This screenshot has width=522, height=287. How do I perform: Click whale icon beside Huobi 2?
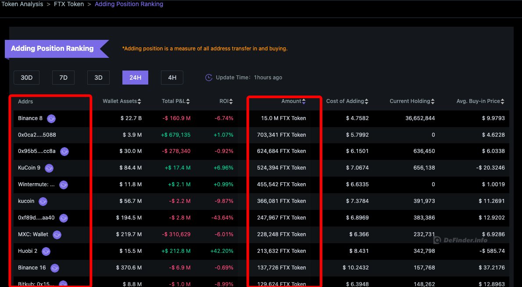pos(46,251)
